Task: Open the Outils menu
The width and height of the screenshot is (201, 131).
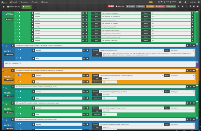Action: click(35, 2)
